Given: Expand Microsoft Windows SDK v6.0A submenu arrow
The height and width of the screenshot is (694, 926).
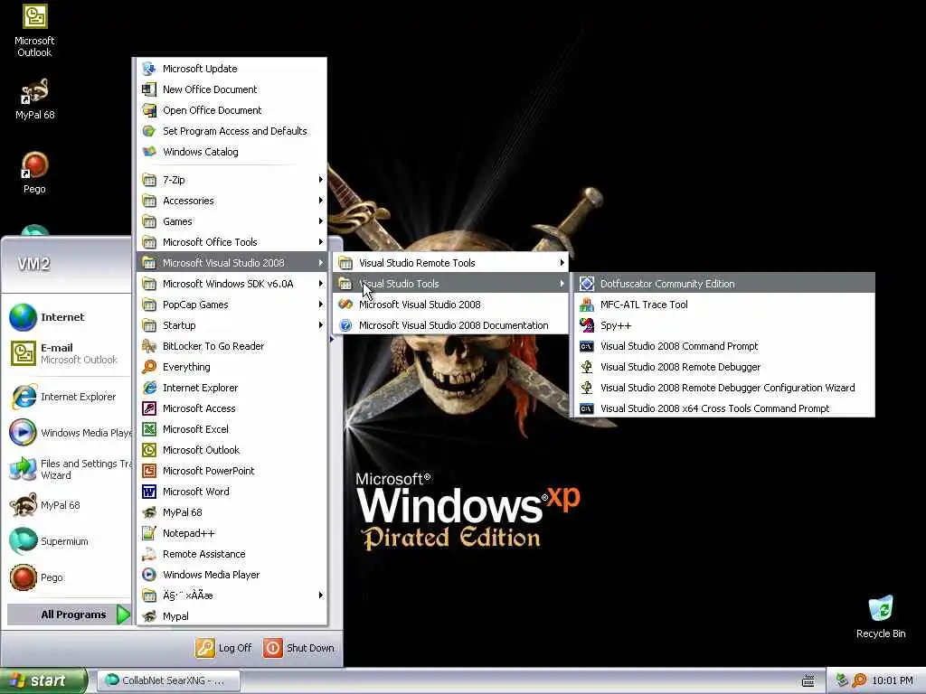Looking at the screenshot, I should (320, 284).
